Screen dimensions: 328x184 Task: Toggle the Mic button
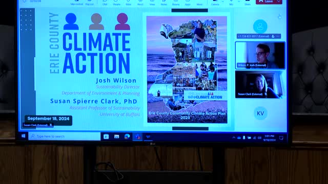pyautogui.click(x=231, y=3)
